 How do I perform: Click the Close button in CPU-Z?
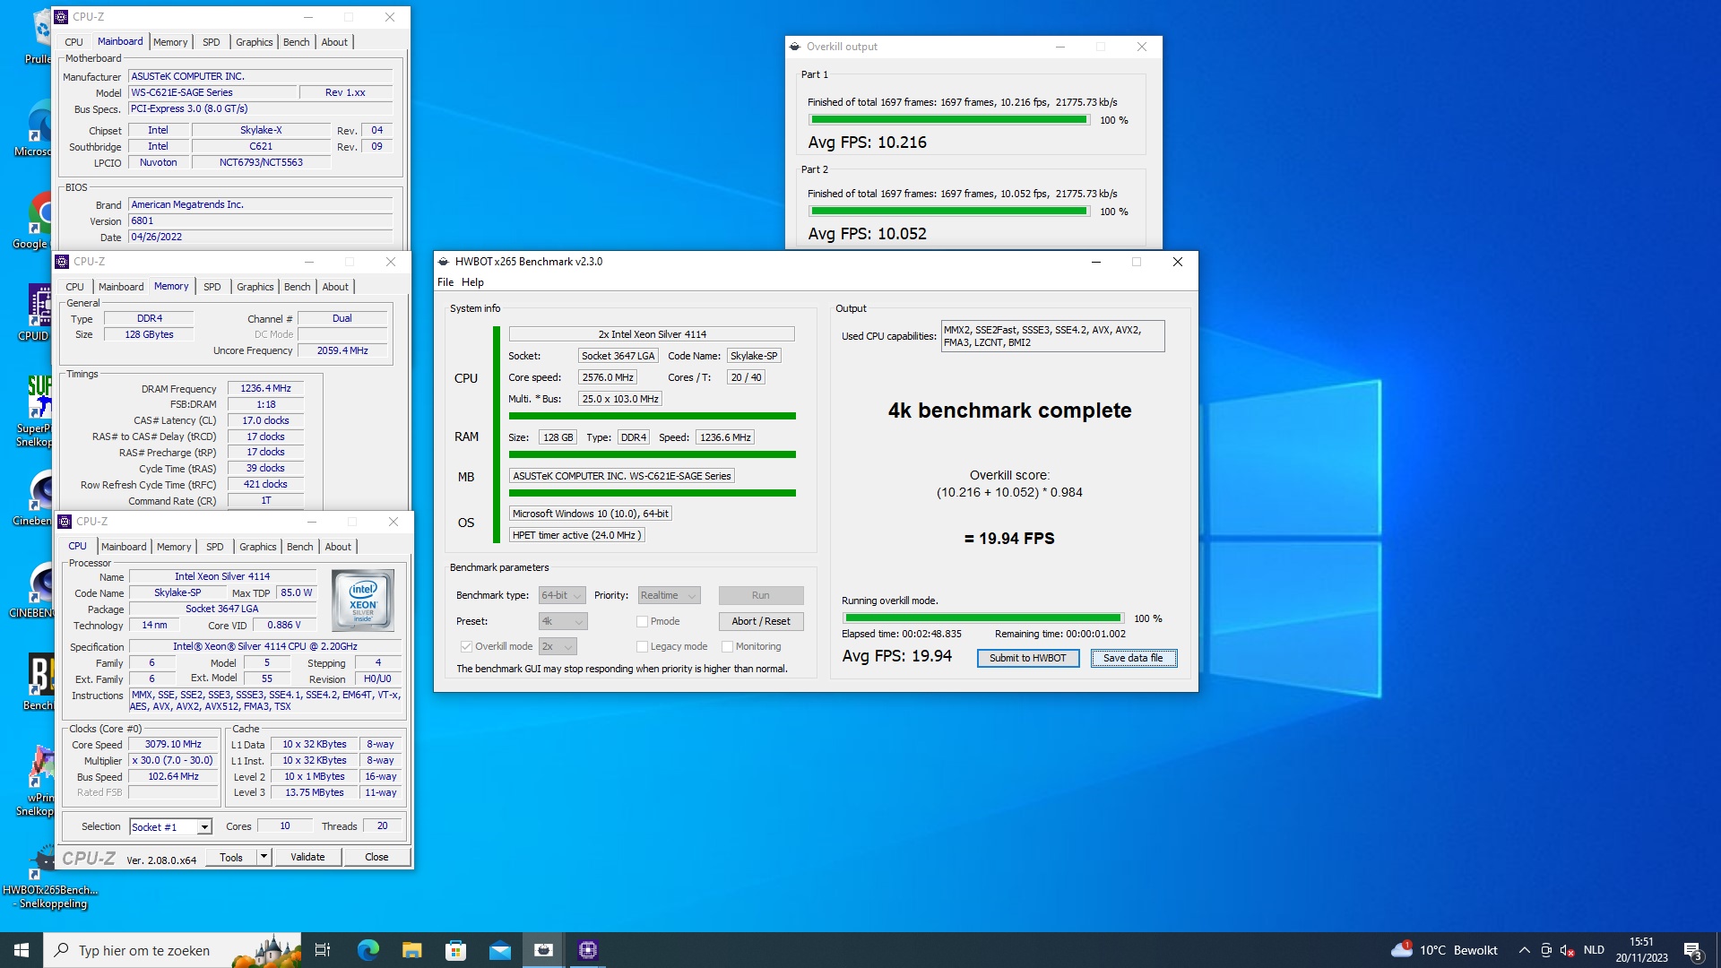click(x=376, y=857)
